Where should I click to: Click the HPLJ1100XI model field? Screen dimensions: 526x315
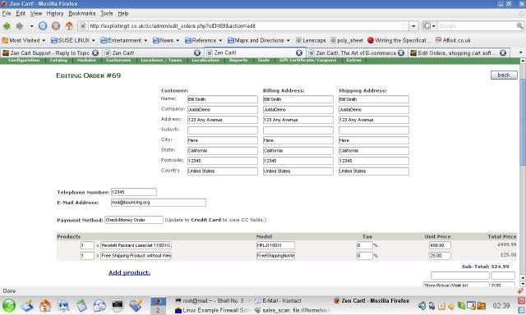pos(275,245)
